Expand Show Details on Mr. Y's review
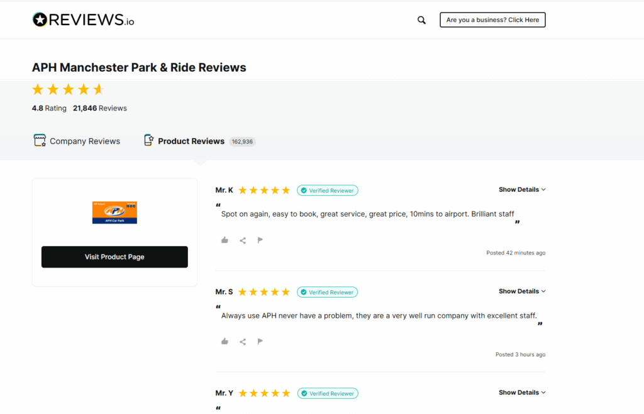644x414 pixels. tap(522, 392)
